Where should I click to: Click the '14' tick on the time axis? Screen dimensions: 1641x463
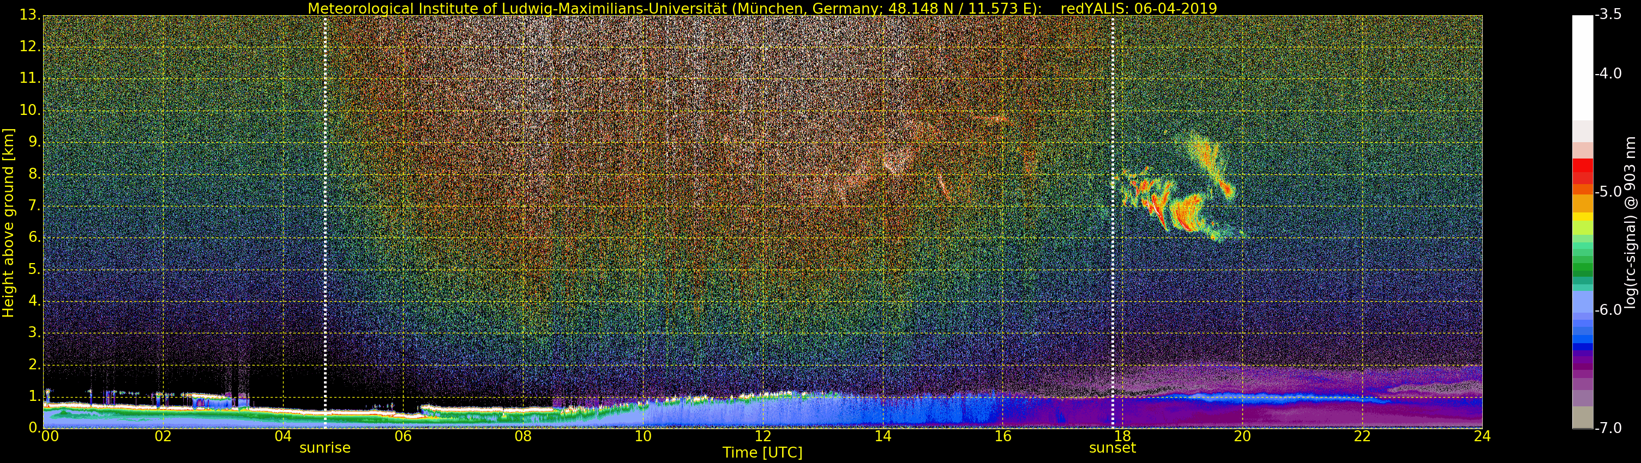(883, 436)
